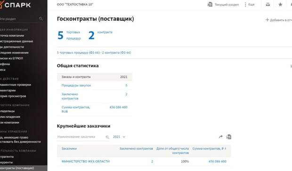Viewport: 292px width, 171px height.
Task: Open 'Регламентные проверки' sidebar item
Action: 16,85
